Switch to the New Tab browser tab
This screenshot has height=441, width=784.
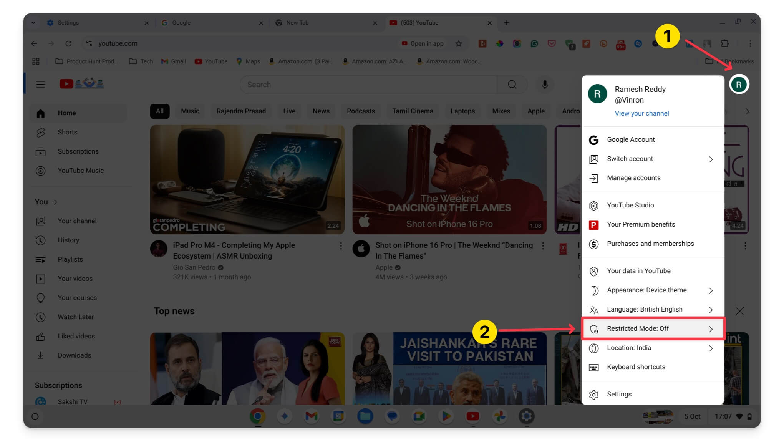[x=326, y=23]
